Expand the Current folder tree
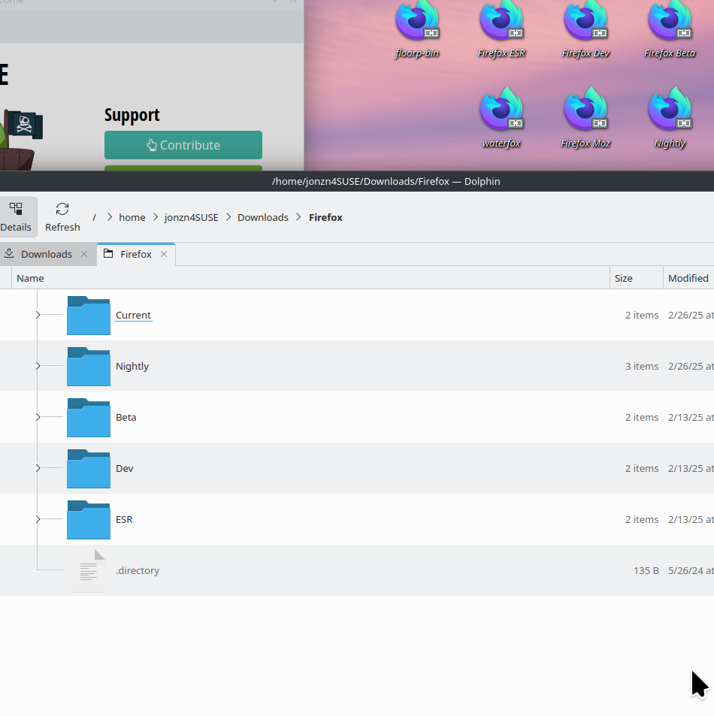The image size is (714, 716). point(38,315)
